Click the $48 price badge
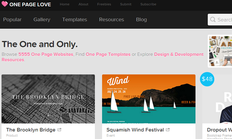The width and height of the screenshot is (232, 139). click(x=207, y=79)
